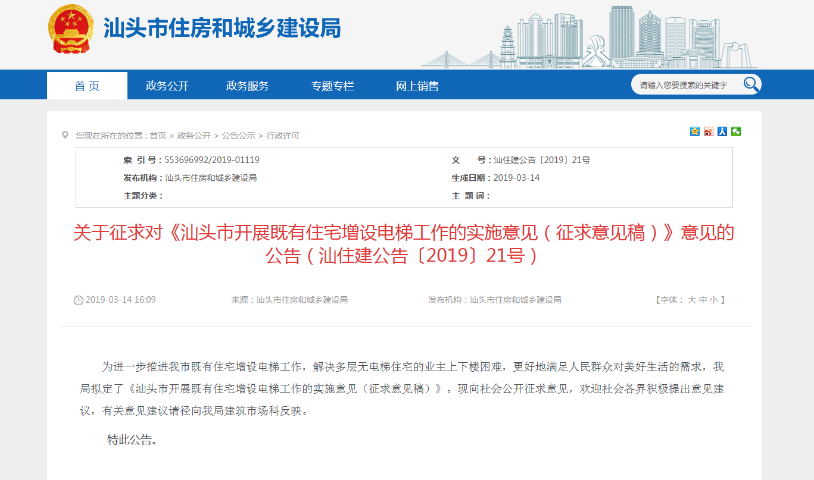
Task: Click the location pin breadcrumb icon
Action: (x=65, y=135)
